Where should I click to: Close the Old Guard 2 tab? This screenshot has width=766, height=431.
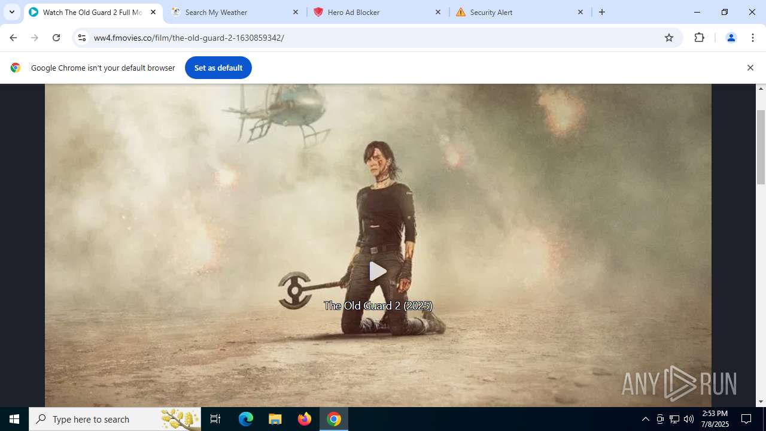click(x=153, y=12)
